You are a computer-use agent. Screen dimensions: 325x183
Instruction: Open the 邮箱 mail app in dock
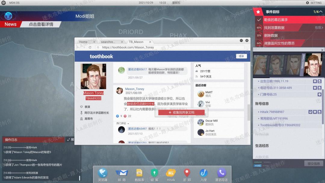(122, 175)
